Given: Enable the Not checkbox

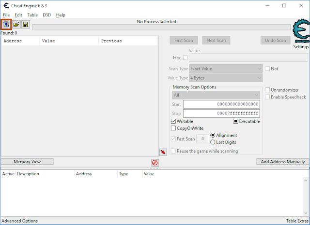Looking at the screenshot, I should (x=267, y=69).
